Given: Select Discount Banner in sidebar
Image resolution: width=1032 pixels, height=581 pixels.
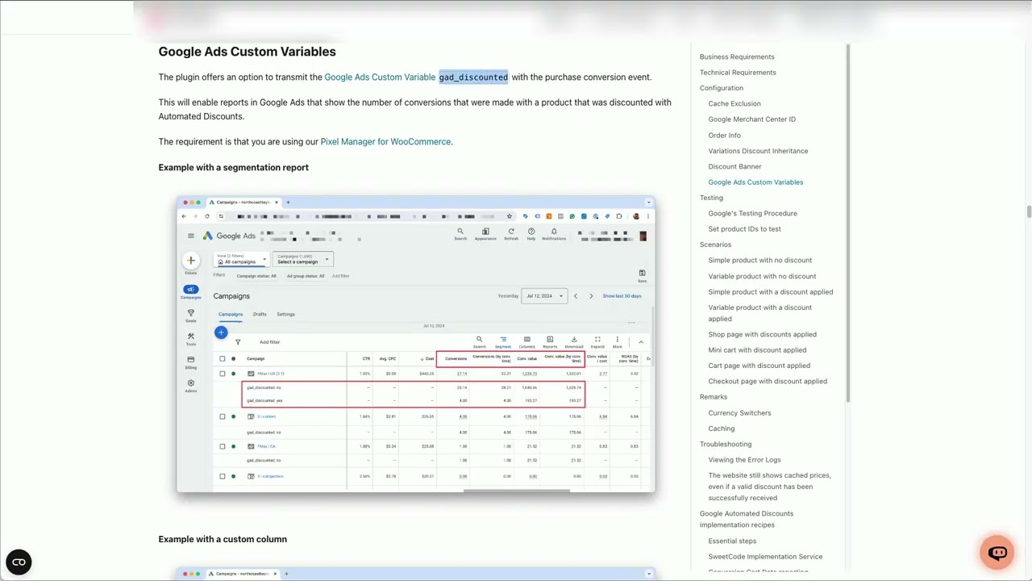Looking at the screenshot, I should click(734, 167).
